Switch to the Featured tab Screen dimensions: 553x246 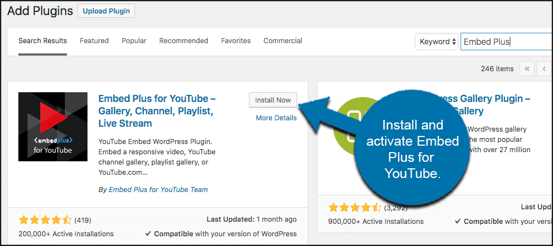tap(94, 41)
